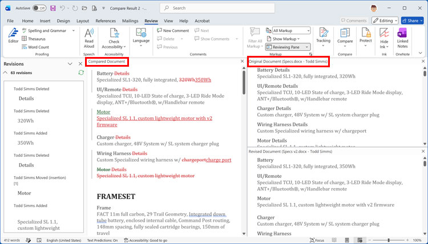Click Accessibility: Good to go status
Viewport: 428px width, 244px height.
[x=146, y=240]
